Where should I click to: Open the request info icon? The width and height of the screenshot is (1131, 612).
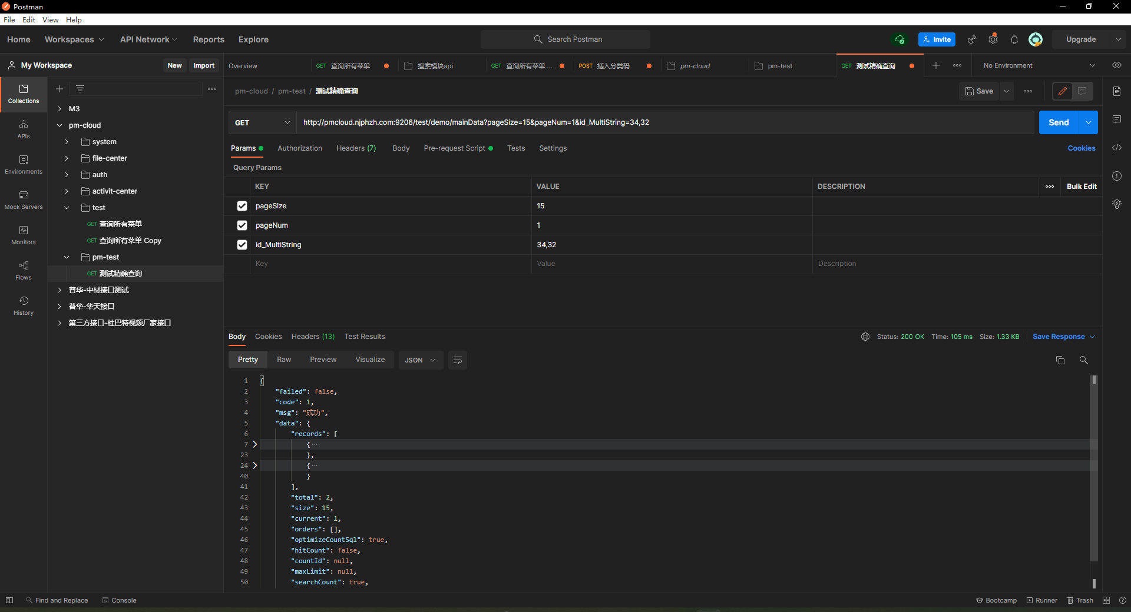(1117, 176)
